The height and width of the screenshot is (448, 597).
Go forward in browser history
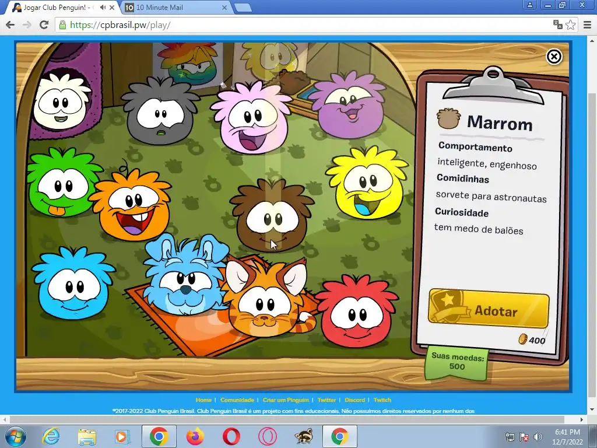[x=27, y=24]
